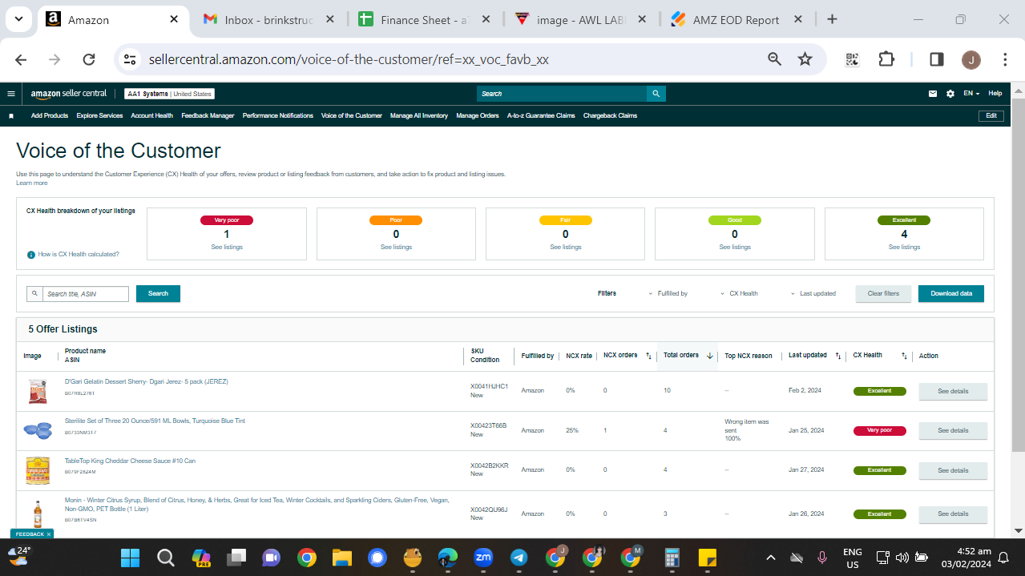
Task: Open the Seller Central hamburger menu
Action: point(11,94)
